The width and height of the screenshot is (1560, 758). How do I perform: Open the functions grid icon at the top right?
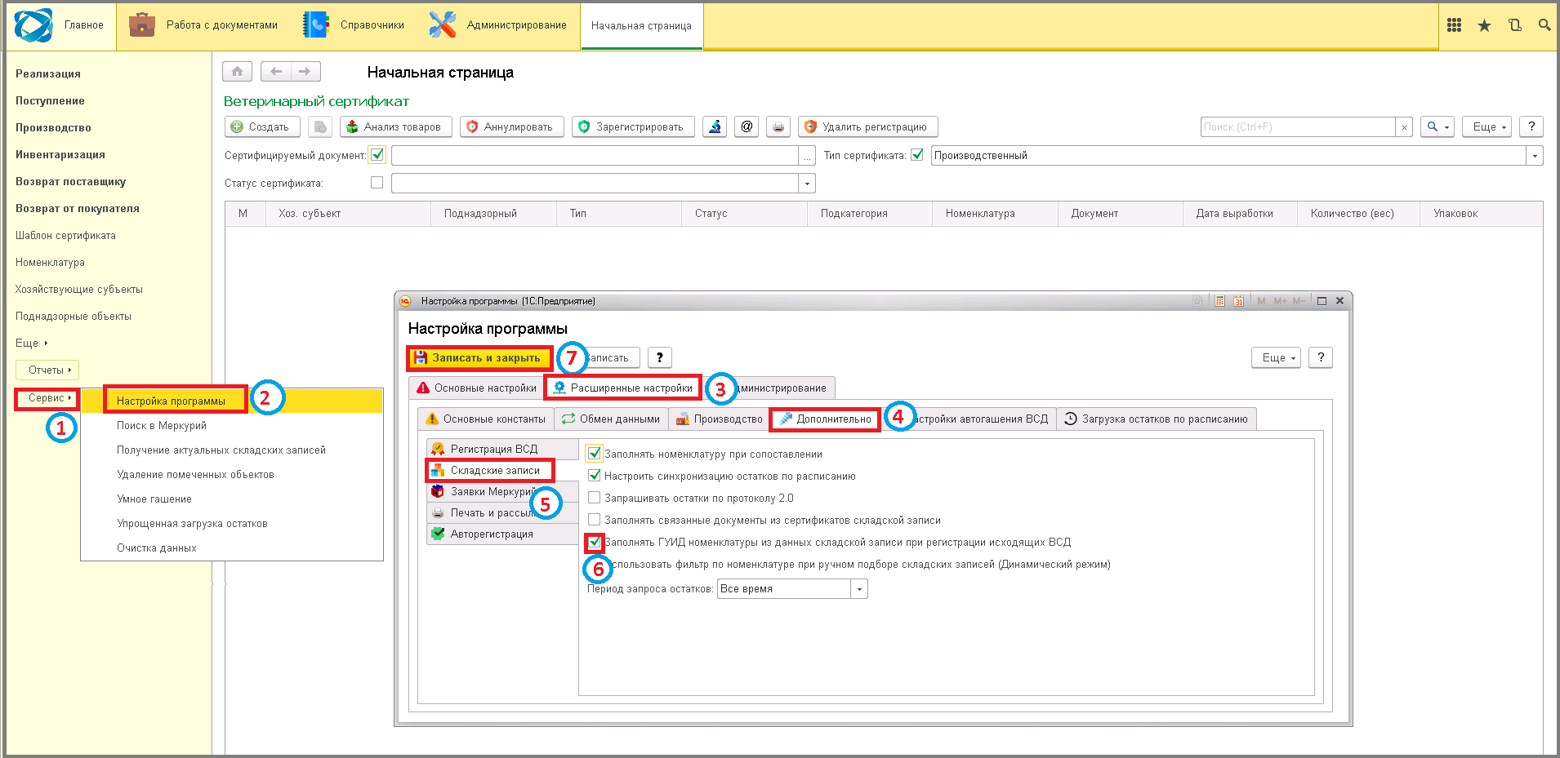[x=1454, y=25]
